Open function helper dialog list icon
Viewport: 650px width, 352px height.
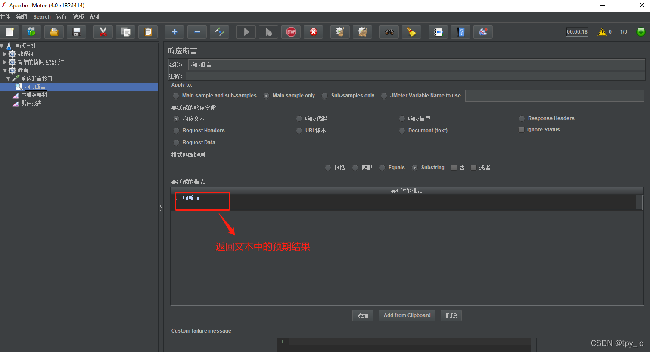pos(438,32)
